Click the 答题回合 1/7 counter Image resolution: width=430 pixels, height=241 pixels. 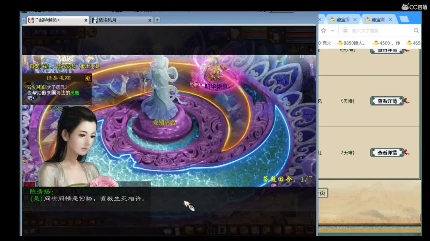(x=287, y=179)
